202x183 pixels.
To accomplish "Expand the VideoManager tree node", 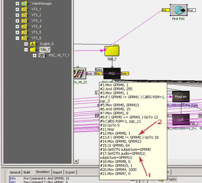I will point(17,3).
